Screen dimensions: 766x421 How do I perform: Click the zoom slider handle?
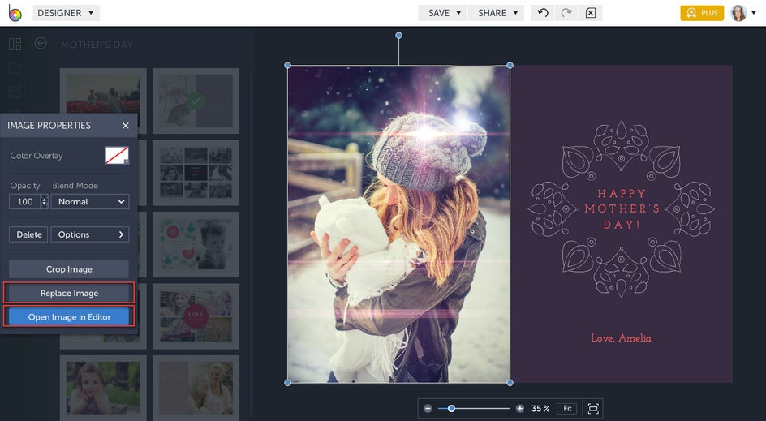click(x=451, y=408)
